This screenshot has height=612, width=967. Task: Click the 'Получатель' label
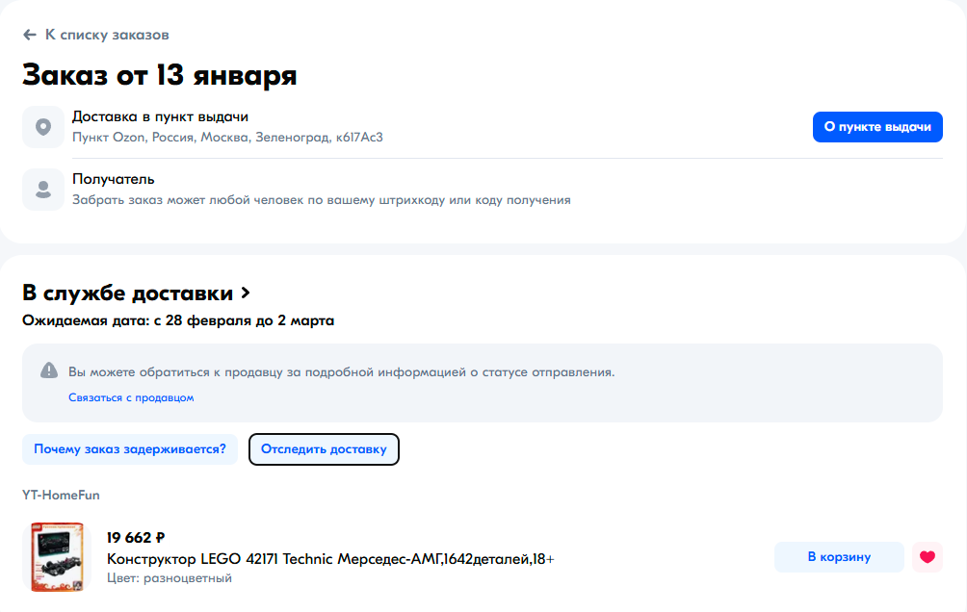[x=114, y=179]
